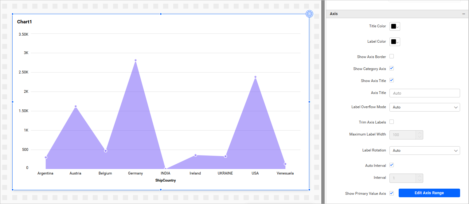Click the Germany peak data point

135,60
